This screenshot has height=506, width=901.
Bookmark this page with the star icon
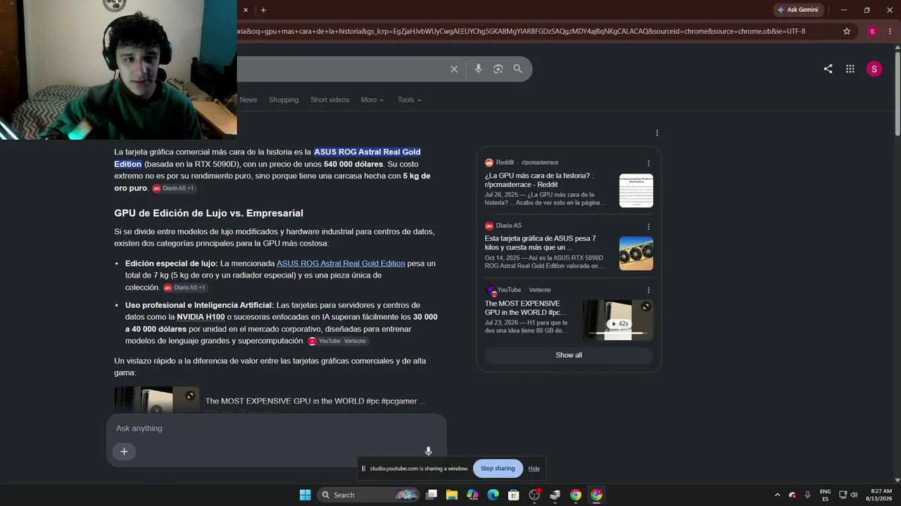[x=847, y=31]
